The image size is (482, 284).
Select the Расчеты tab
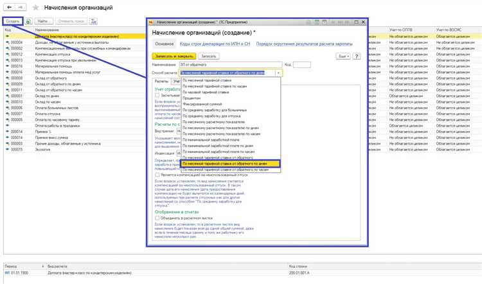pyautogui.click(x=161, y=81)
